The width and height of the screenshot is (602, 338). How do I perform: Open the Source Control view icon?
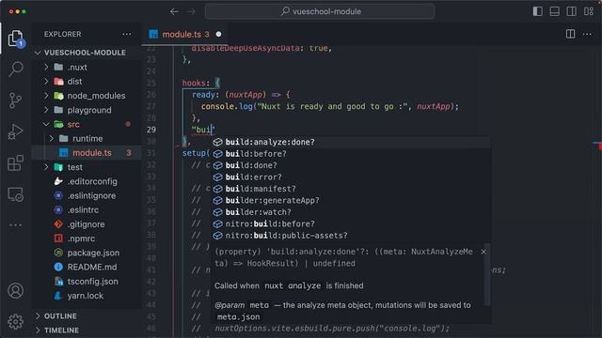click(16, 100)
